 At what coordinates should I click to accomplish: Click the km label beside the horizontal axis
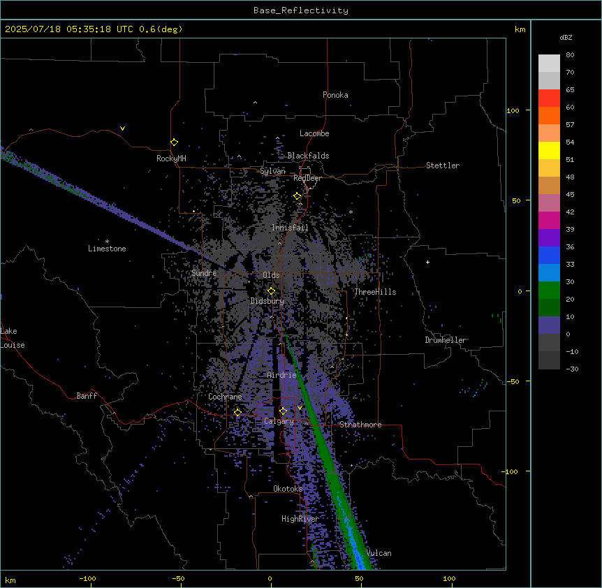[x=10, y=580]
